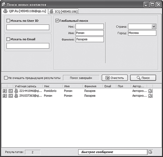Open message icon in Pomidorio row
Viewport: 163px width, 157px height.
click(11, 91)
